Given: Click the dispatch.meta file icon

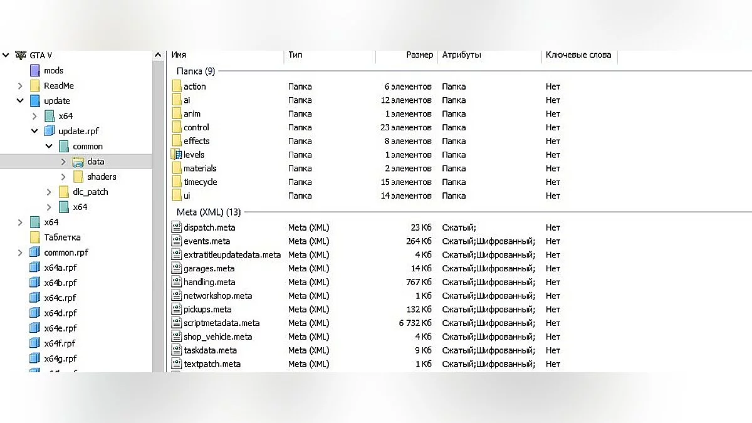Looking at the screenshot, I should point(177,227).
